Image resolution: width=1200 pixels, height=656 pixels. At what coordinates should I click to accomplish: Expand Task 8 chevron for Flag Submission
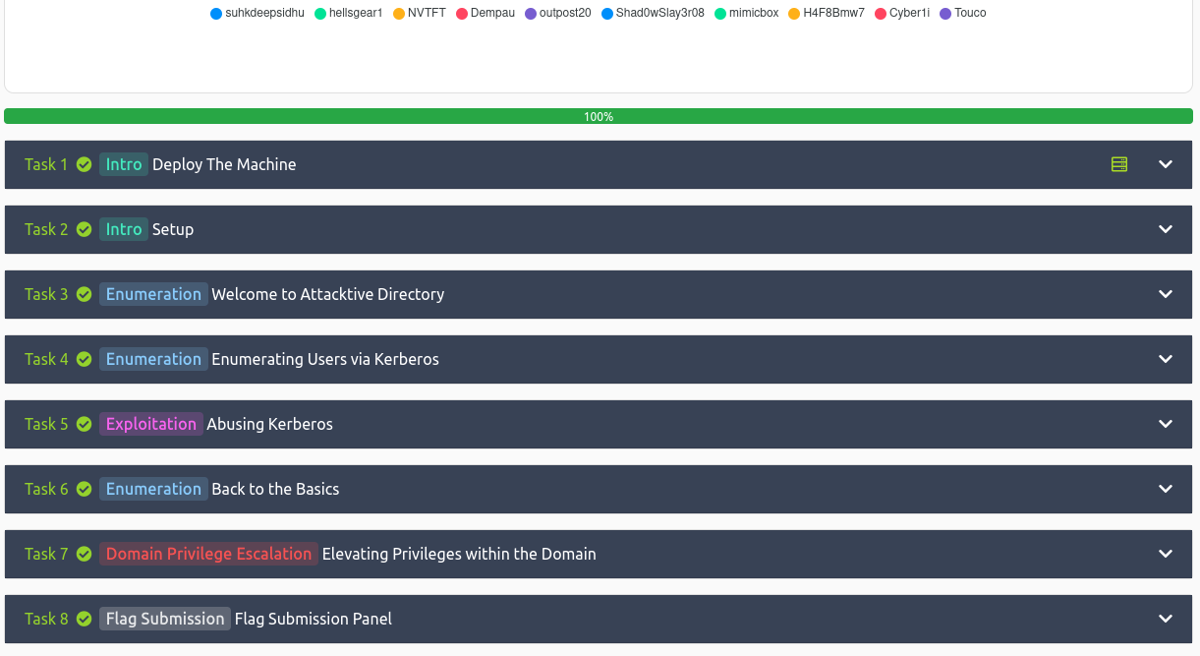(1166, 619)
